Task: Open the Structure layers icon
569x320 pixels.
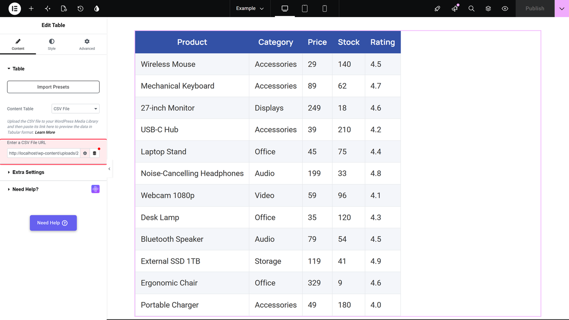Action: click(x=488, y=9)
